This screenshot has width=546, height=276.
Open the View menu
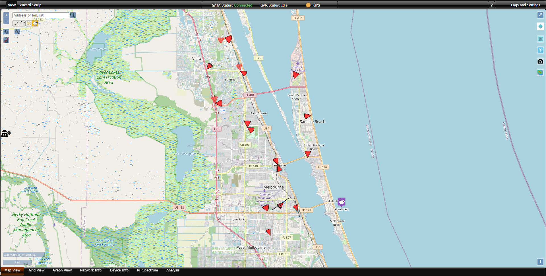12,5
